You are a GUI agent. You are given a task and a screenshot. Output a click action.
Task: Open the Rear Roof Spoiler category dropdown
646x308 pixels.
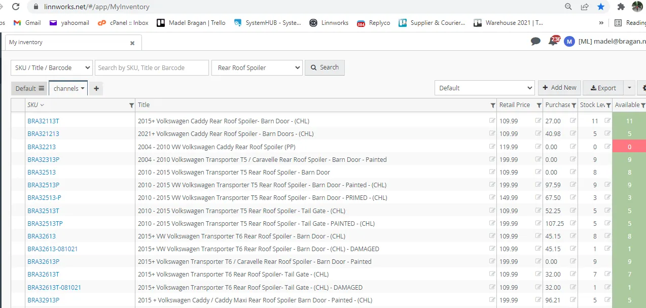tap(257, 67)
